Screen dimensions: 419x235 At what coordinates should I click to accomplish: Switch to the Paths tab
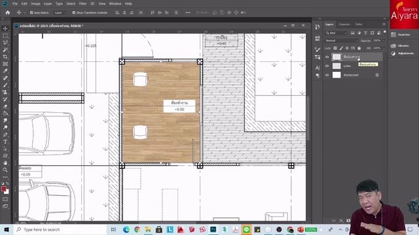point(359,24)
